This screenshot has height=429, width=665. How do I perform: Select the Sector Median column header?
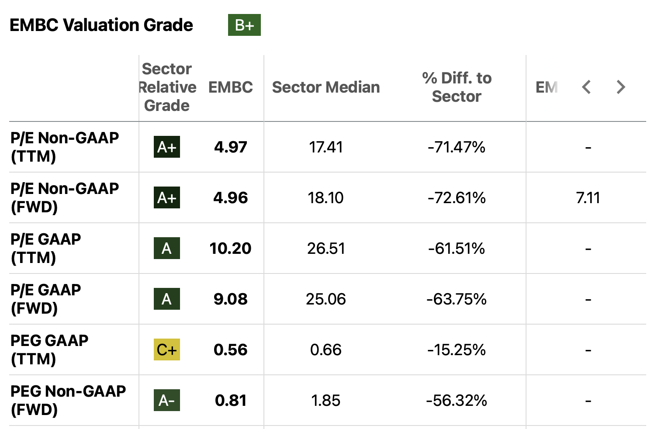coord(326,87)
